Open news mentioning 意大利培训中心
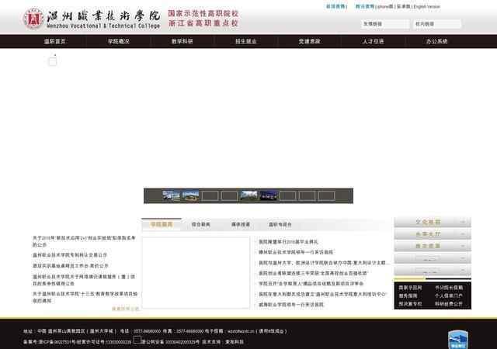 323,294
